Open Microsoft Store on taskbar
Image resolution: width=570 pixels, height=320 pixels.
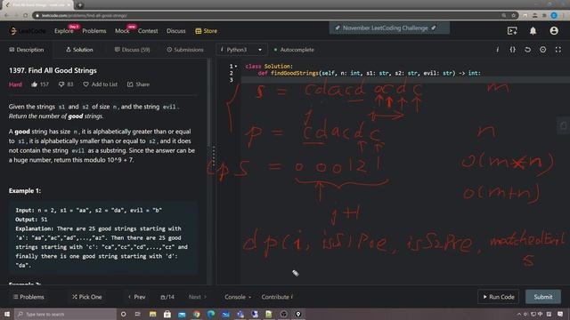click(167, 314)
